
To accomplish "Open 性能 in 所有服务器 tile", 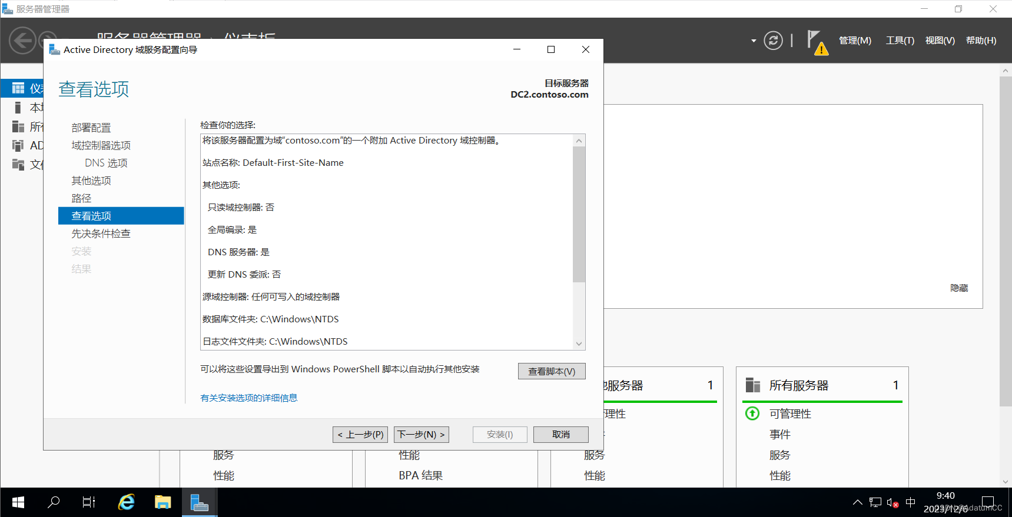I will click(x=780, y=476).
